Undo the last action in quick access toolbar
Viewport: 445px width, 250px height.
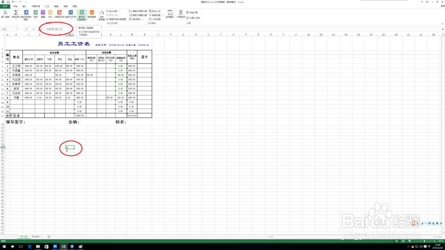click(x=13, y=2)
